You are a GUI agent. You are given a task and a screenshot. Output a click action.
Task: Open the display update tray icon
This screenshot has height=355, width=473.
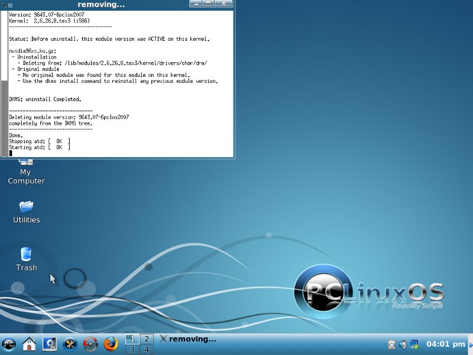point(414,344)
